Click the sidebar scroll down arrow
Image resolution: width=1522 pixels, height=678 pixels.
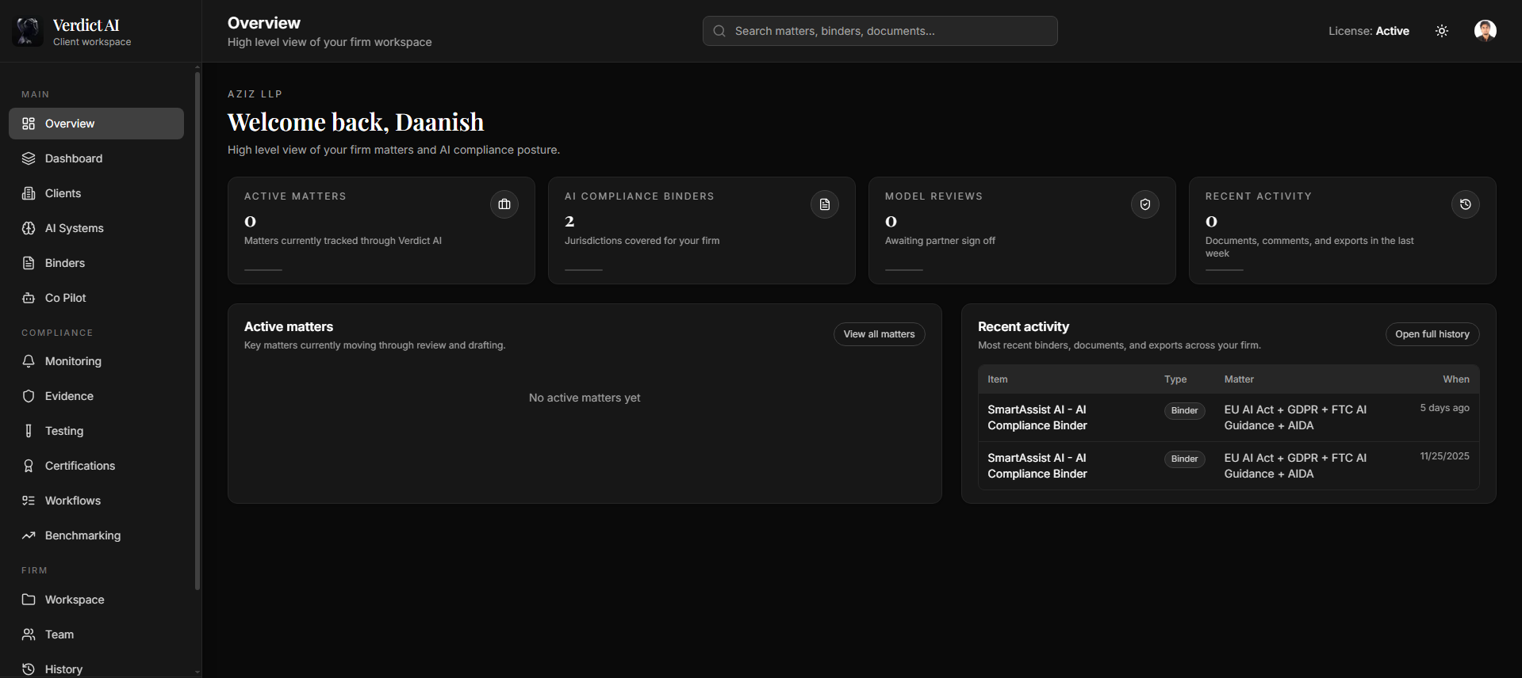click(197, 672)
